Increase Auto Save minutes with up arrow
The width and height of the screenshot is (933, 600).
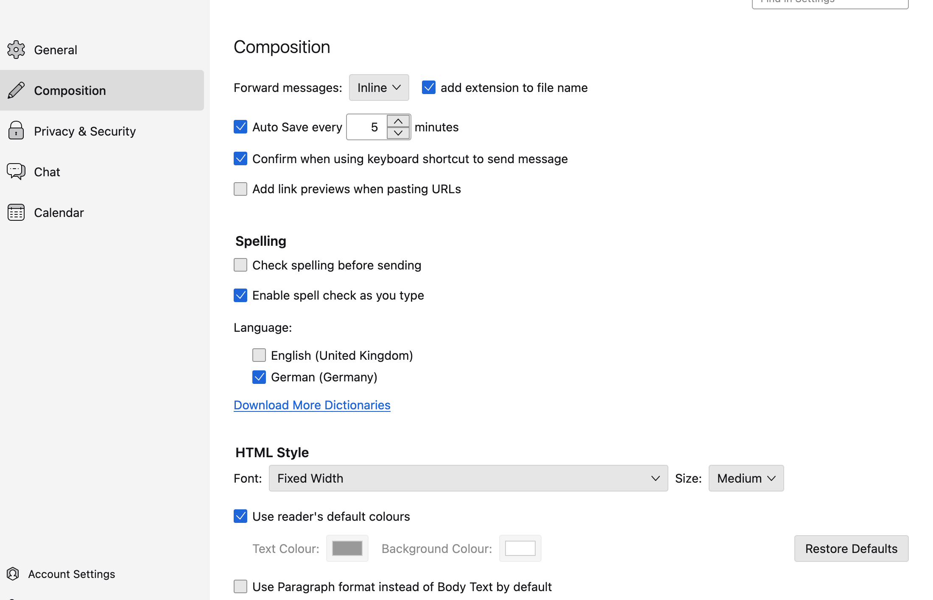(398, 121)
